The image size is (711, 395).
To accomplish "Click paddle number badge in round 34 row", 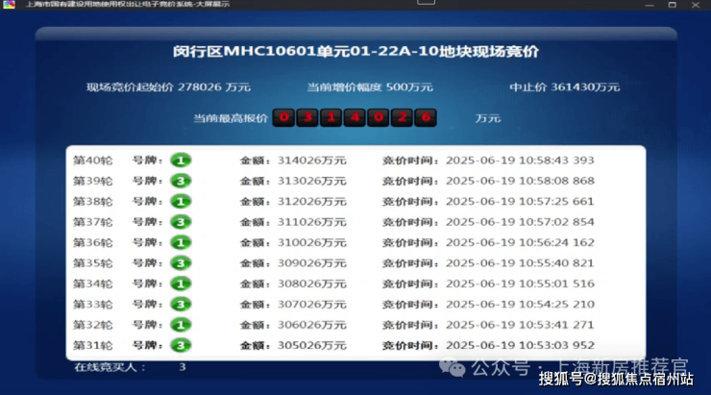I will (181, 284).
